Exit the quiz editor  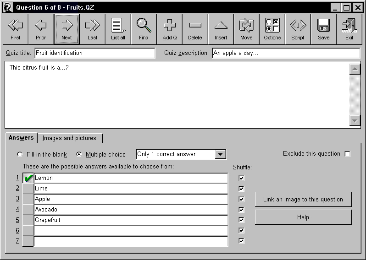[x=349, y=29]
